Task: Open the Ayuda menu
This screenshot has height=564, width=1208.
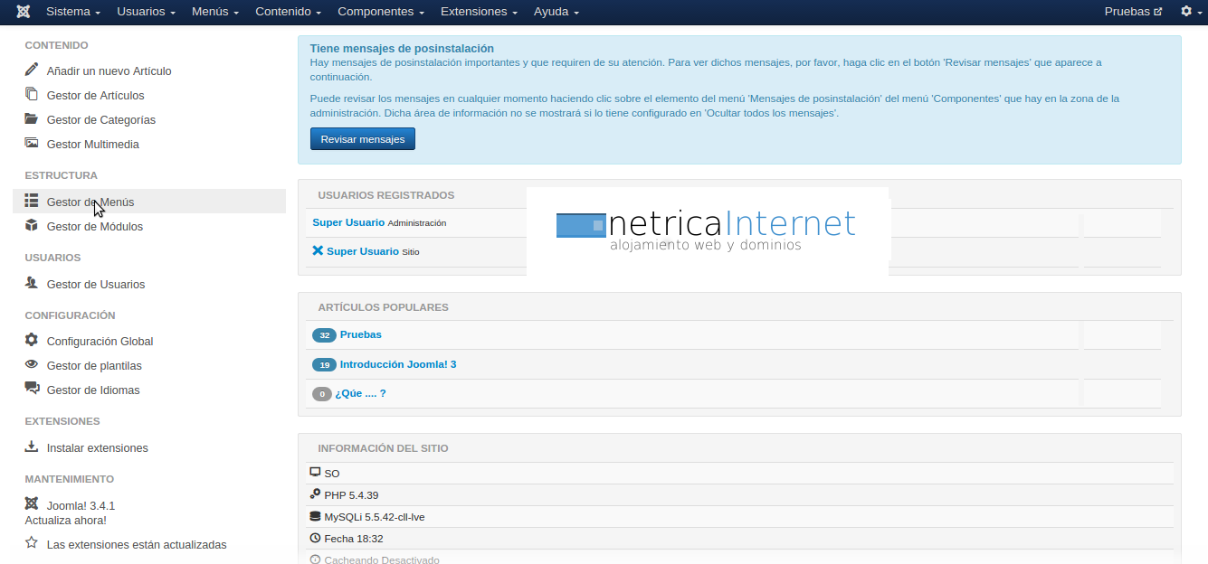Action: coord(556,12)
